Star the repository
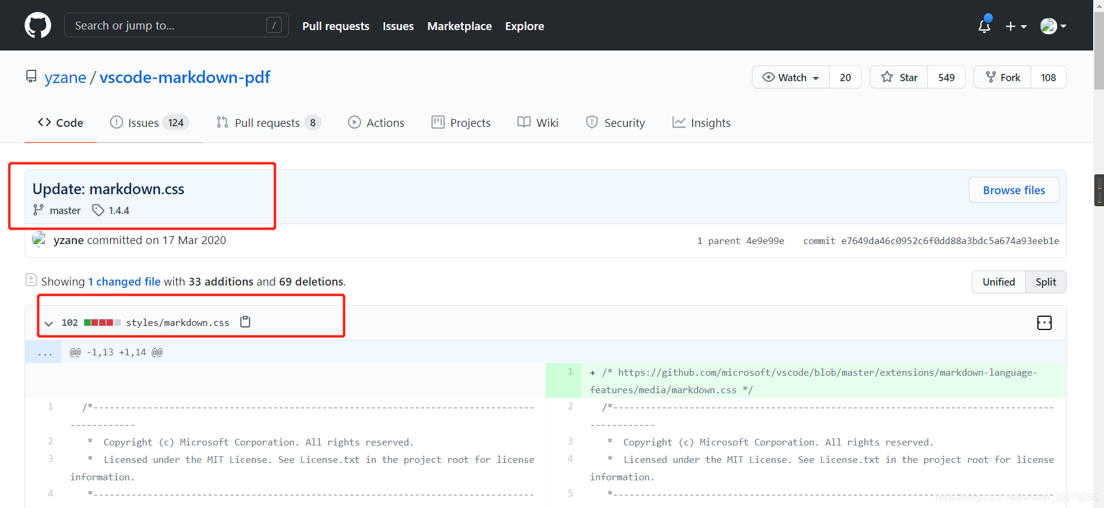Image resolution: width=1104 pixels, height=508 pixels. coord(899,77)
